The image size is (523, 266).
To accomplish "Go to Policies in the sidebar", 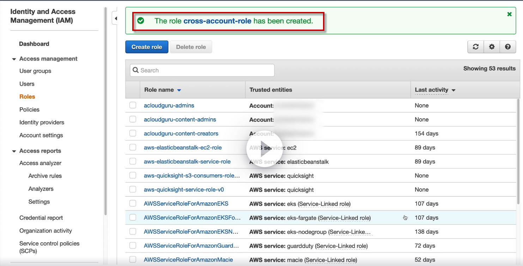I will click(29, 109).
